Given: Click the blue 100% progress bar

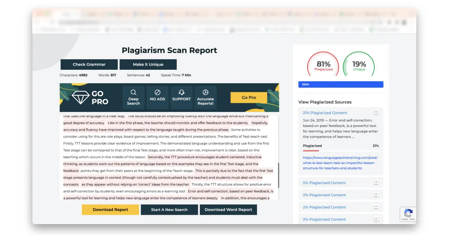Looking at the screenshot, I should click(x=340, y=84).
